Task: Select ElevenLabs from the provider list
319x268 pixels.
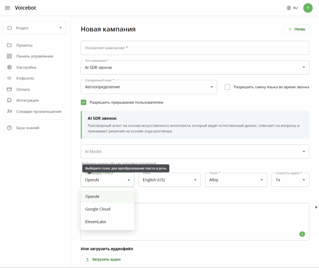Action: [107, 222]
